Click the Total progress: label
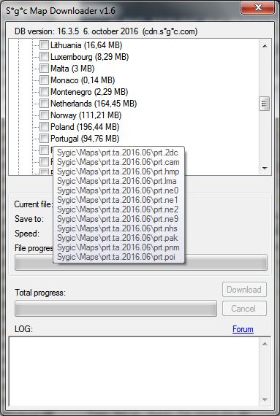The image size is (280, 416). click(x=40, y=293)
